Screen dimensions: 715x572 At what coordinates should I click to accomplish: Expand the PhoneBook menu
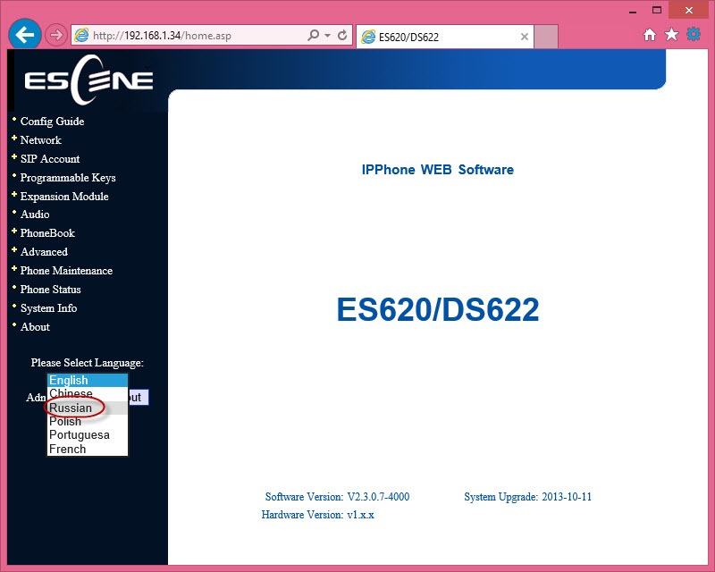click(x=47, y=233)
